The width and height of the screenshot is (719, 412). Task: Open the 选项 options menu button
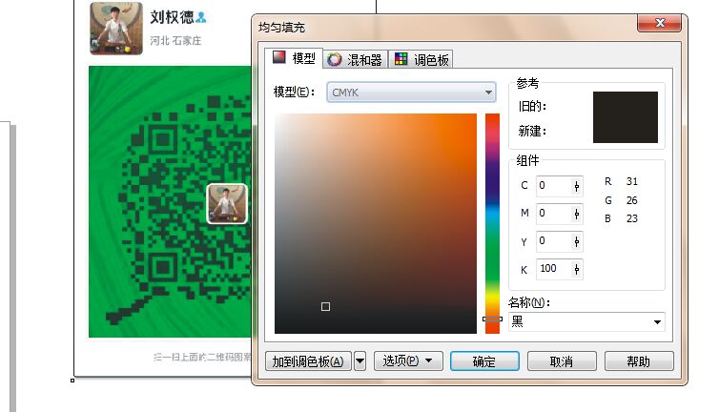408,361
